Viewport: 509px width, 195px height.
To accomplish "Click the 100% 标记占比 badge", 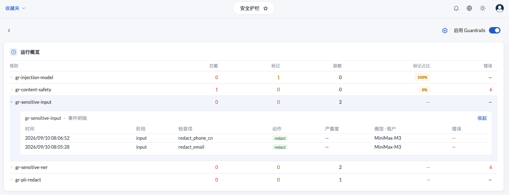I will coord(422,77).
